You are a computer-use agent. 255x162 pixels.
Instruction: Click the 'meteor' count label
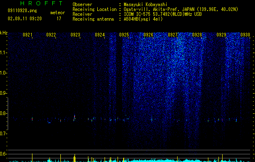coord(58,13)
